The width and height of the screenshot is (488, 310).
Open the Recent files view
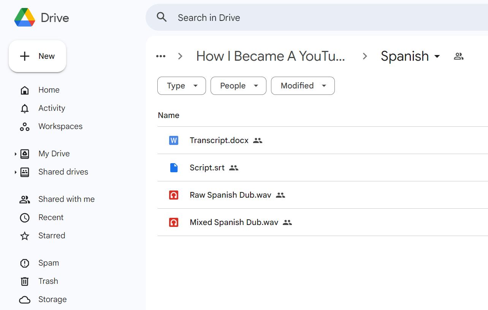[x=51, y=217]
